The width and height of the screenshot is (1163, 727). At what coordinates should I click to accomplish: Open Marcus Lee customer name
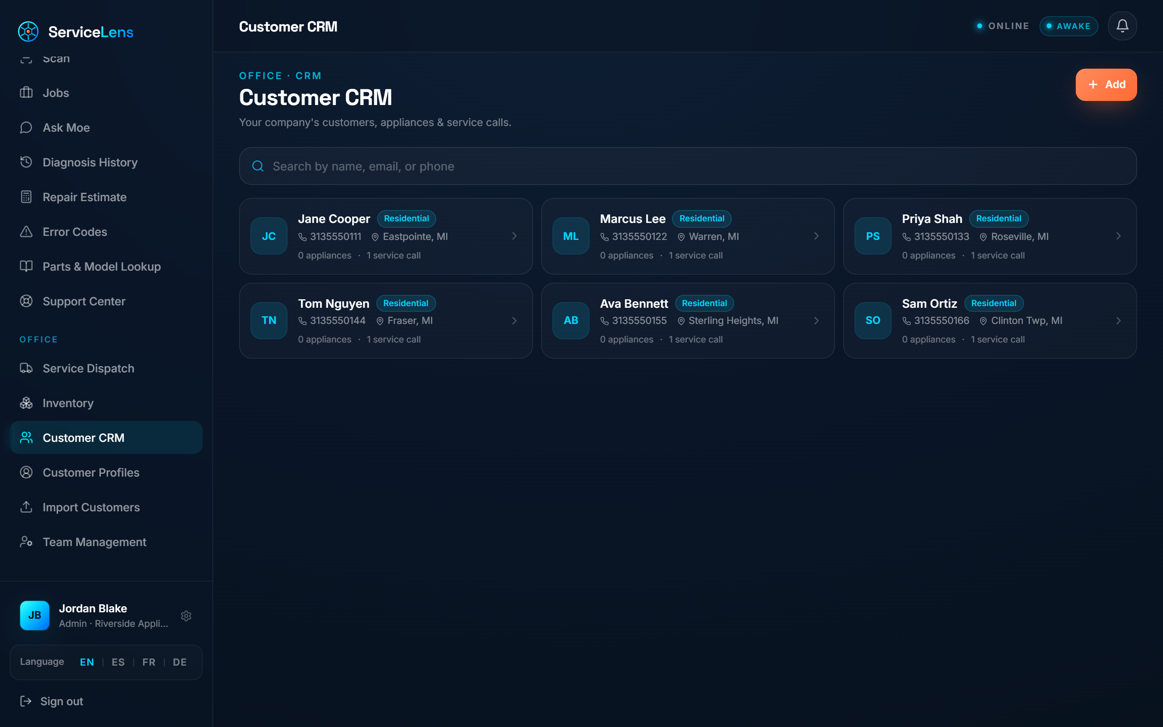(x=632, y=219)
